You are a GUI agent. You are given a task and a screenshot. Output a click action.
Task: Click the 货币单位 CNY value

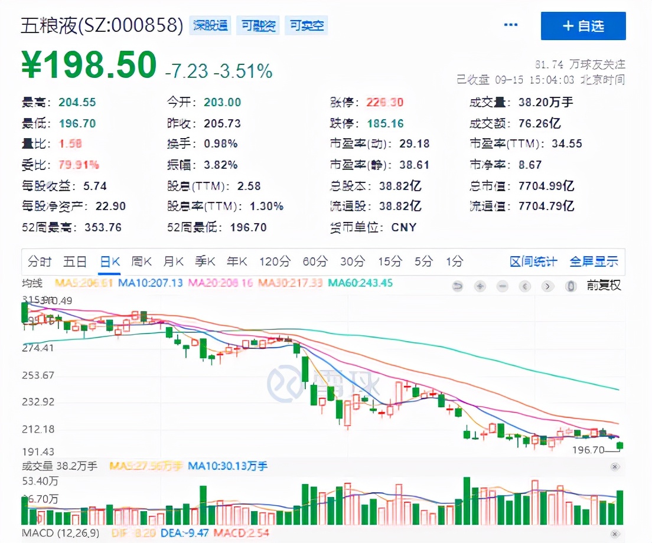pos(404,227)
